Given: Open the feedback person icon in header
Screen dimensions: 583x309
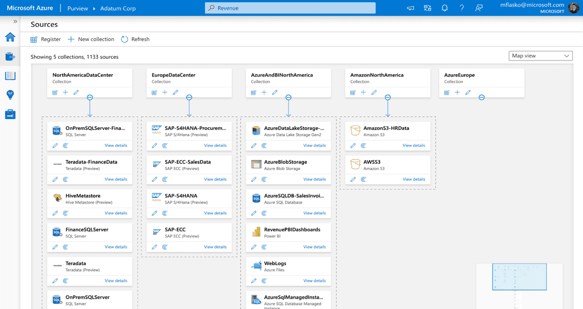Looking at the screenshot, I should coord(478,8).
